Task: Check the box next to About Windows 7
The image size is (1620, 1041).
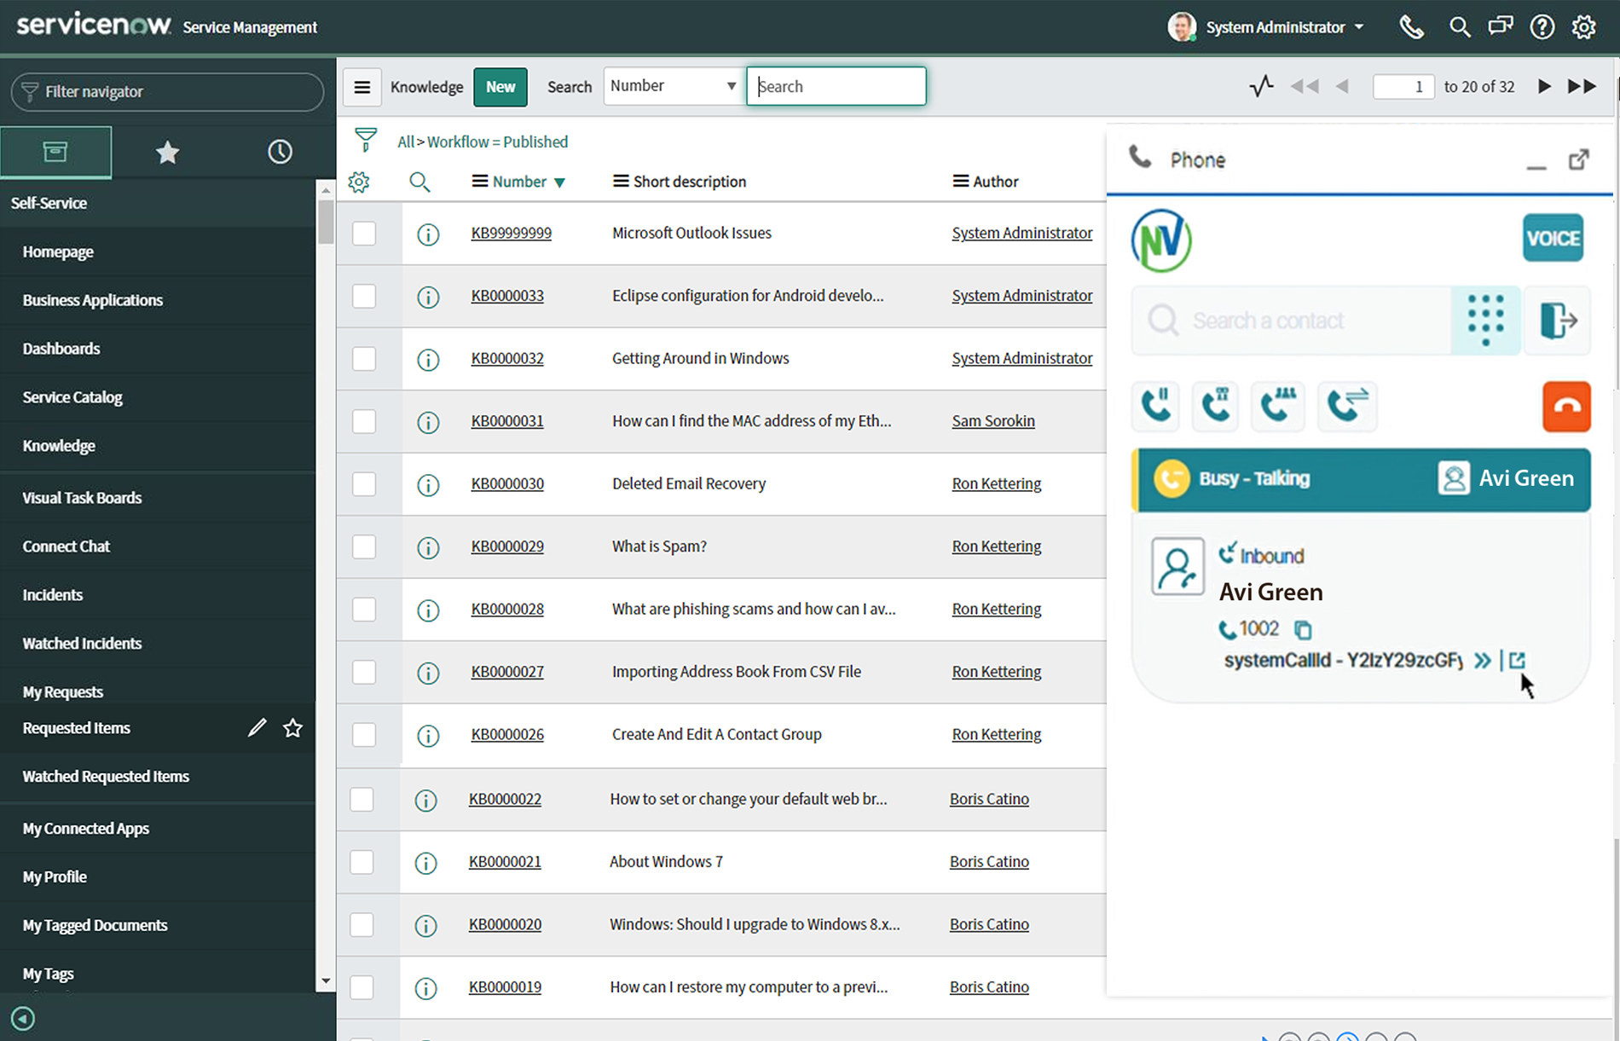Action: [x=362, y=862]
